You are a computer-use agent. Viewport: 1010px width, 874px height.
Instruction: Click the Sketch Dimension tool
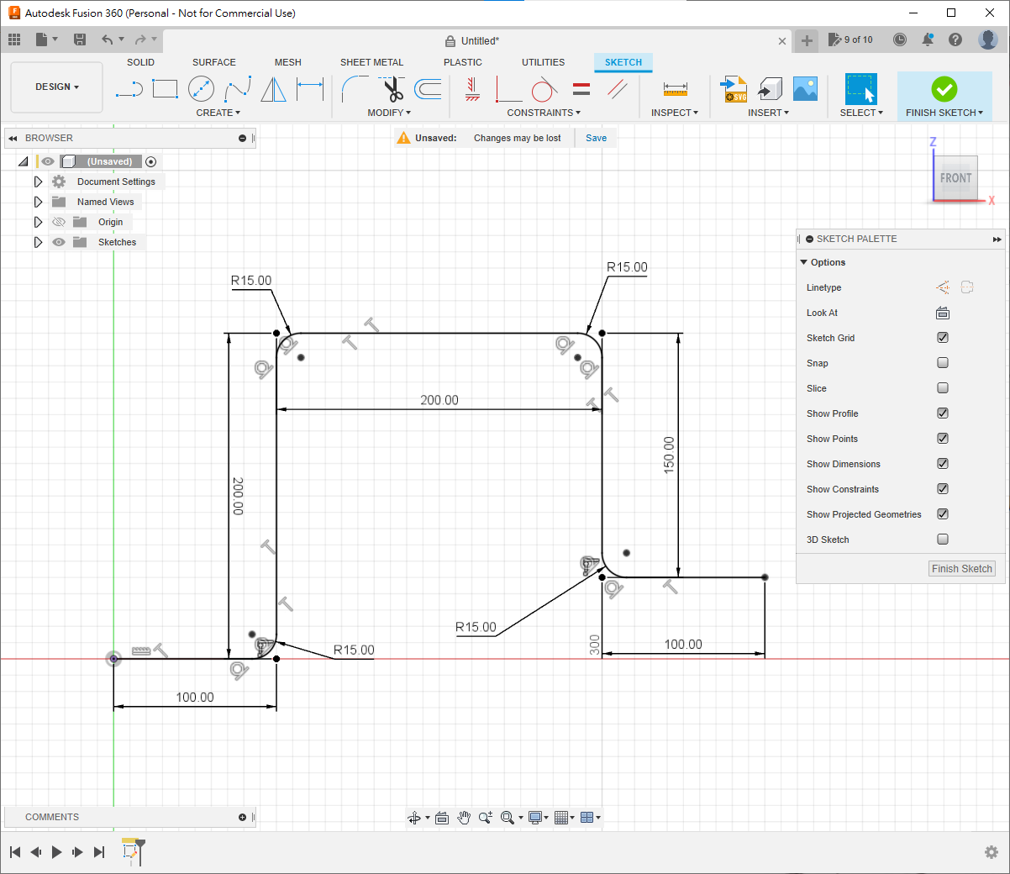[310, 89]
